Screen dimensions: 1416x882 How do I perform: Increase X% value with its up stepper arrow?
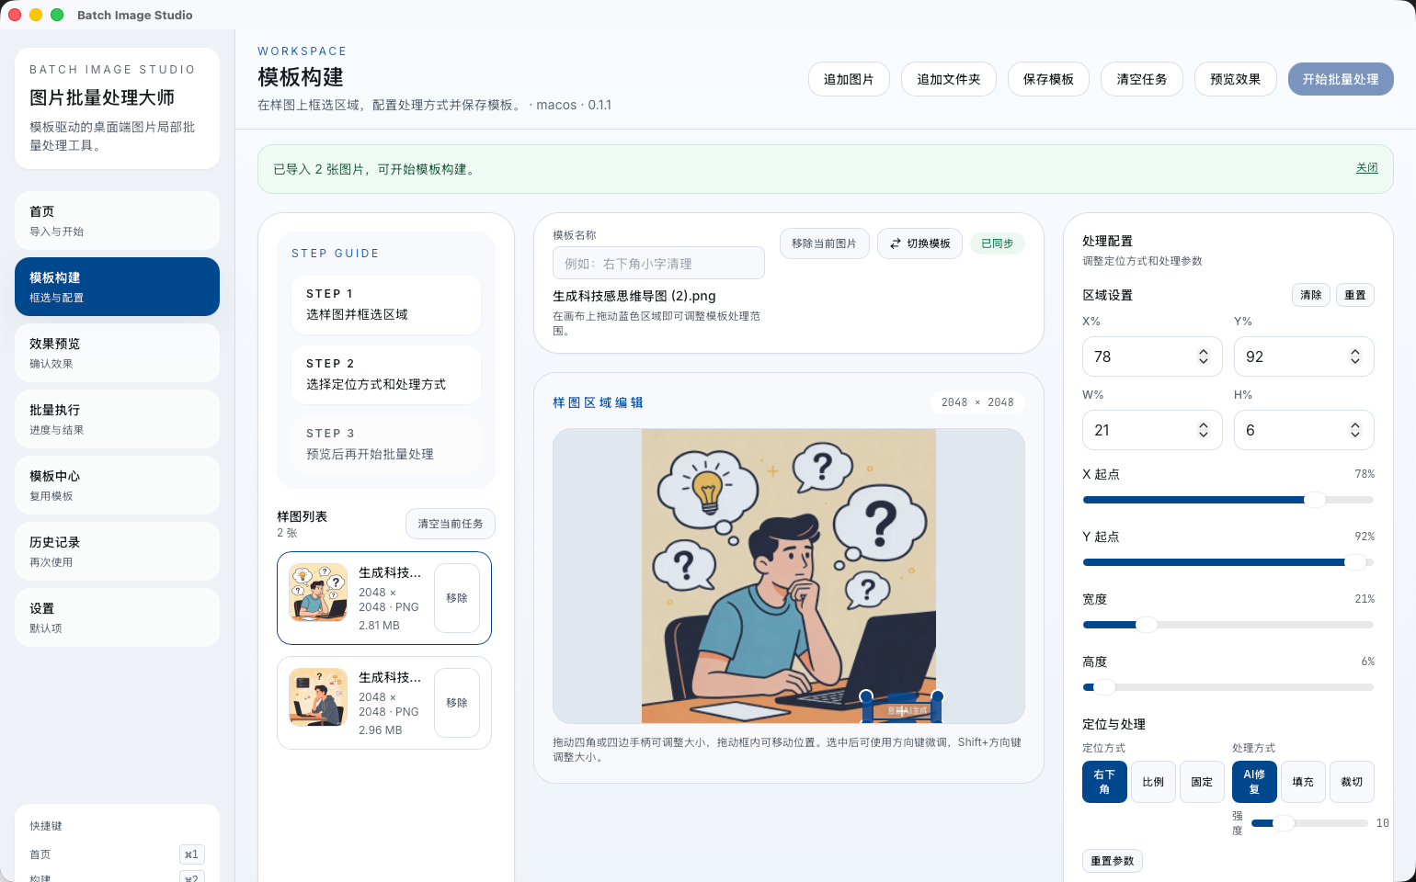(x=1204, y=351)
